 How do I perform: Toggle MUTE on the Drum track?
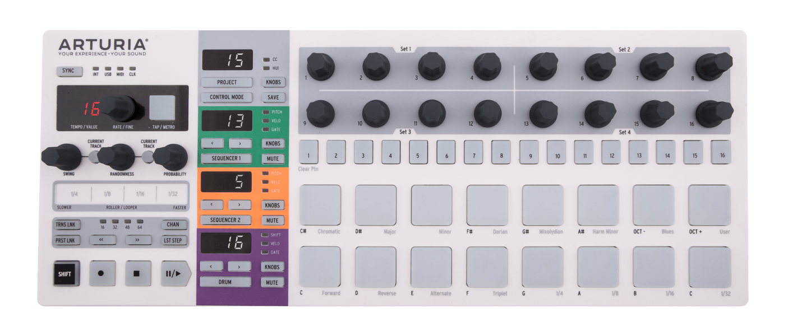[x=273, y=282]
